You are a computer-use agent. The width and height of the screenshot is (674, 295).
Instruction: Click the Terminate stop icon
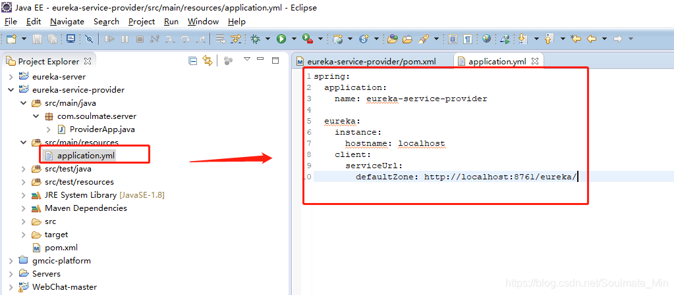(140, 39)
